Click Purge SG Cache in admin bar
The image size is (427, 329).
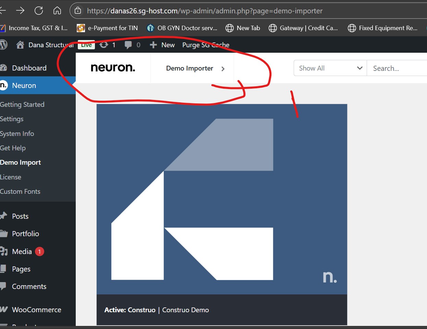click(206, 45)
